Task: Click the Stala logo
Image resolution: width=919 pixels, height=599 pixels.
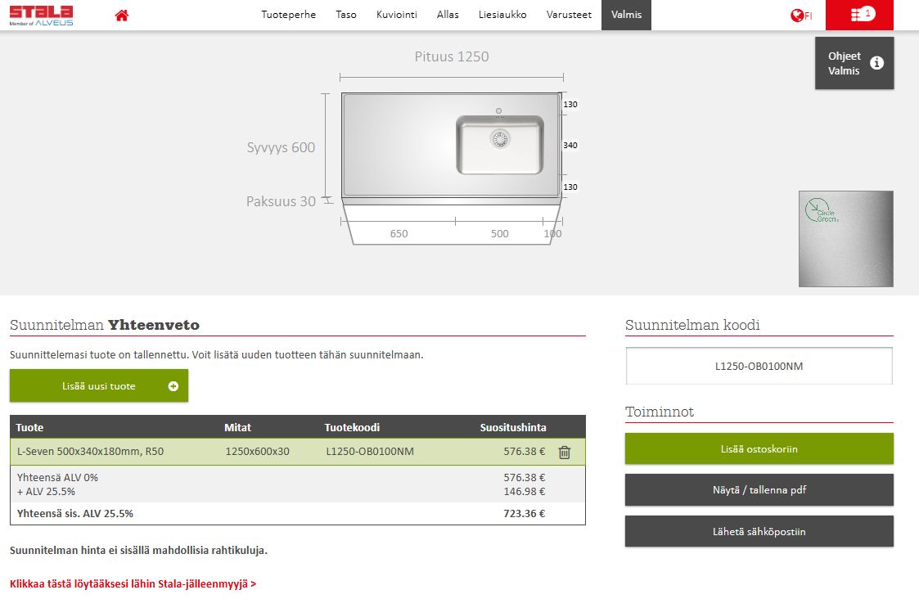Action: (x=41, y=16)
